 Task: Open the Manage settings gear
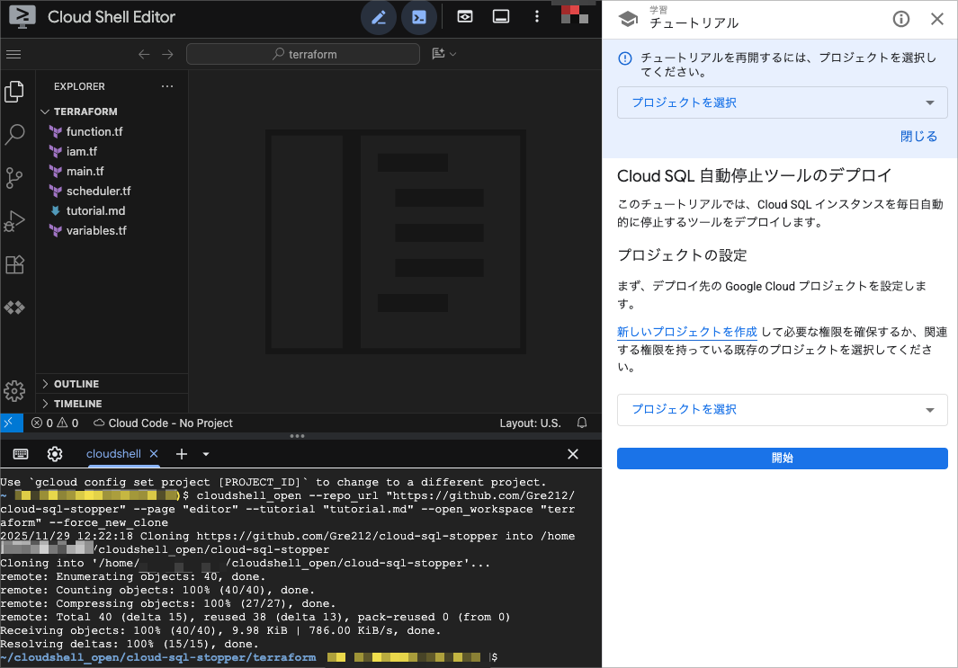click(x=14, y=391)
